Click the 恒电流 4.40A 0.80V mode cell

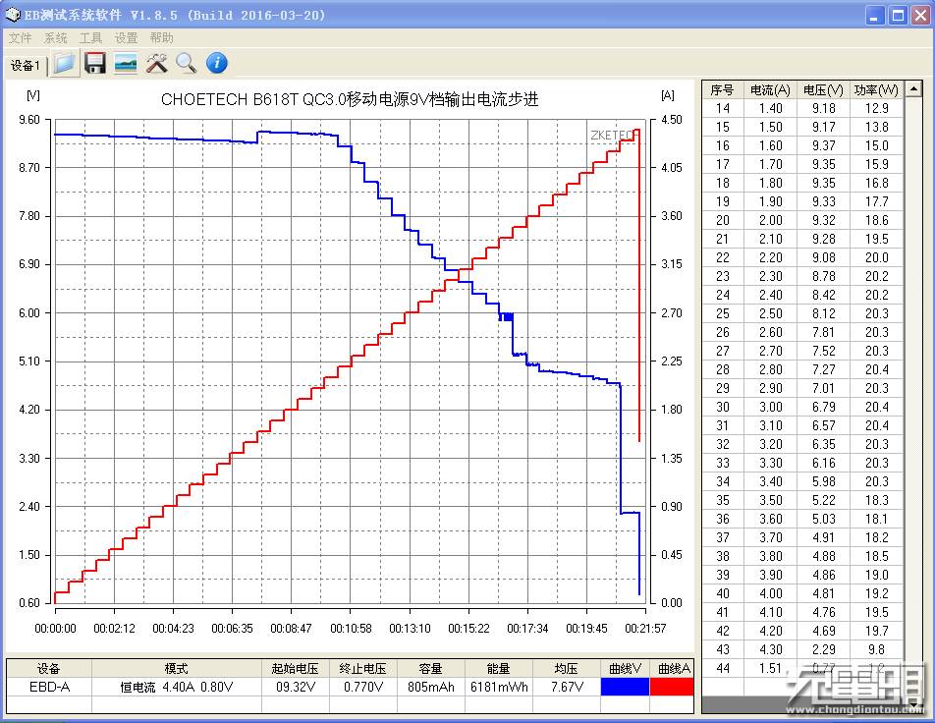(177, 688)
